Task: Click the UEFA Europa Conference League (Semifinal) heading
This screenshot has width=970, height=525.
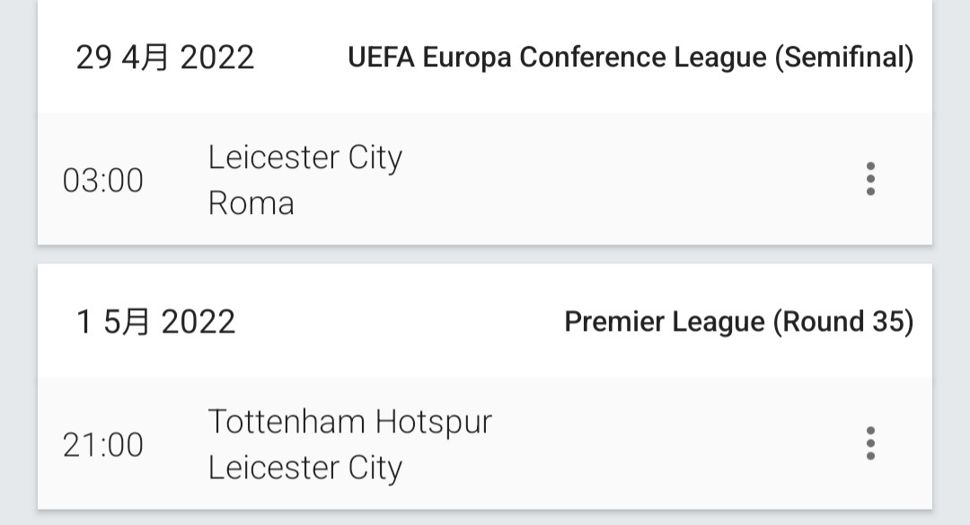Action: coord(630,58)
